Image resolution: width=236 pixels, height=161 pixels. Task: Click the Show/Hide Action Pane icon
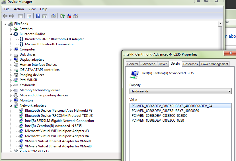(45, 16)
